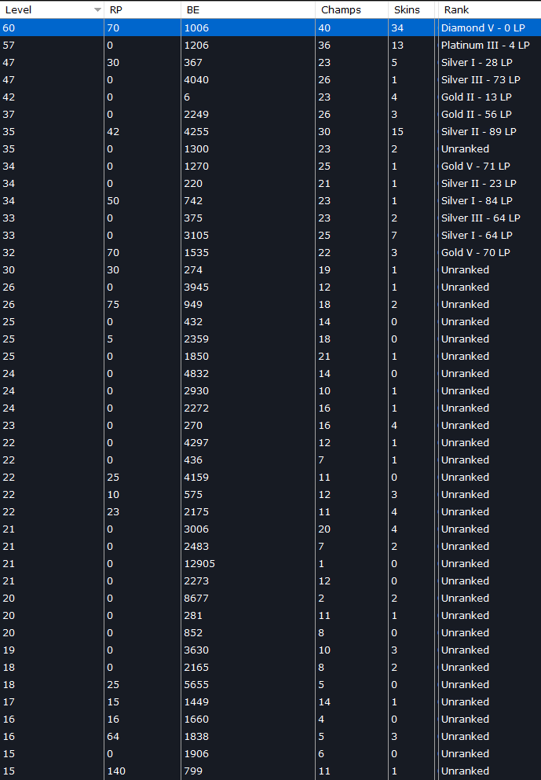This screenshot has width=541, height=780.
Task: Select the row with 4832 BE
Action: (x=270, y=374)
